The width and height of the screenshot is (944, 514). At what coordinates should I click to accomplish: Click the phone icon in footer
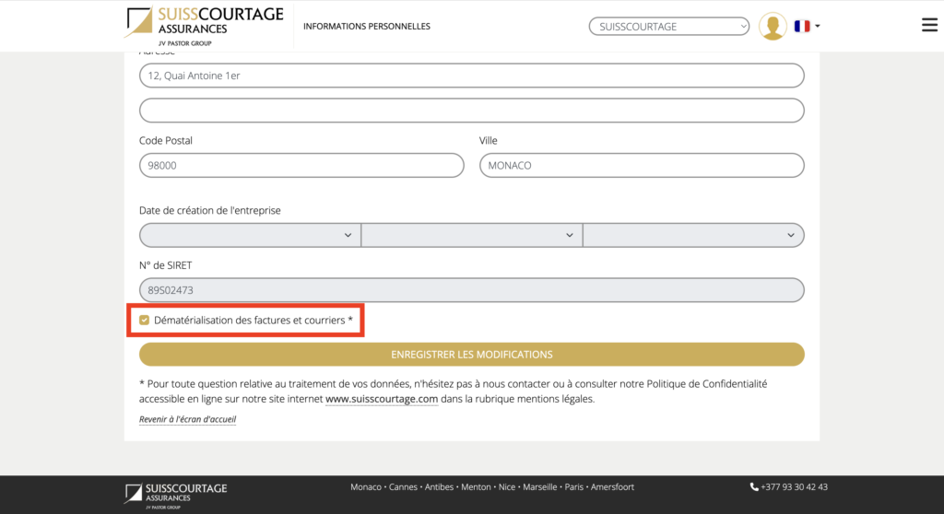(754, 487)
